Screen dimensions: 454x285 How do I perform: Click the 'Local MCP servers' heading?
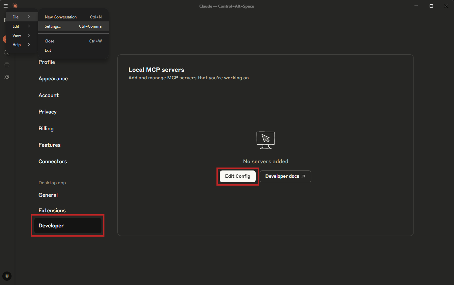click(156, 70)
